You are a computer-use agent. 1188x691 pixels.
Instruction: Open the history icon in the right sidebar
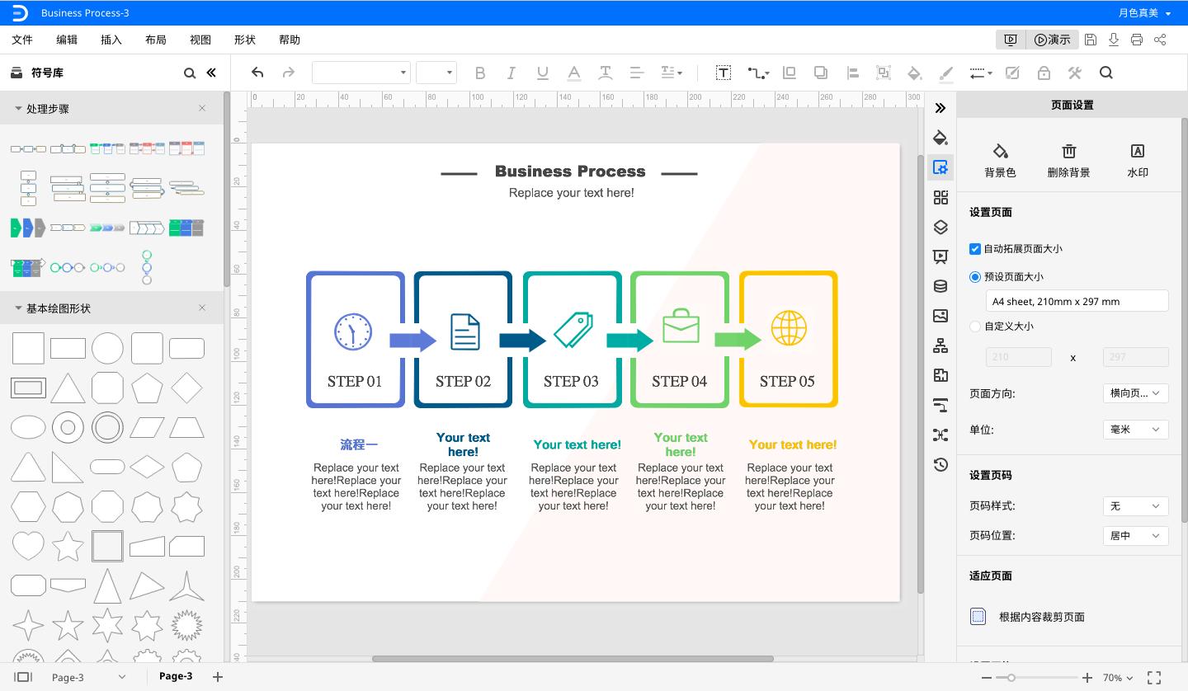click(x=940, y=464)
